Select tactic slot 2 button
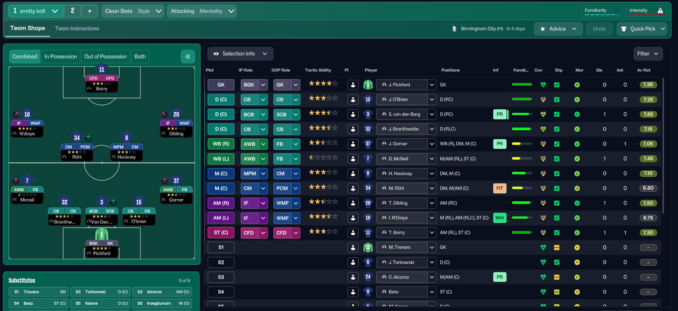 point(72,11)
